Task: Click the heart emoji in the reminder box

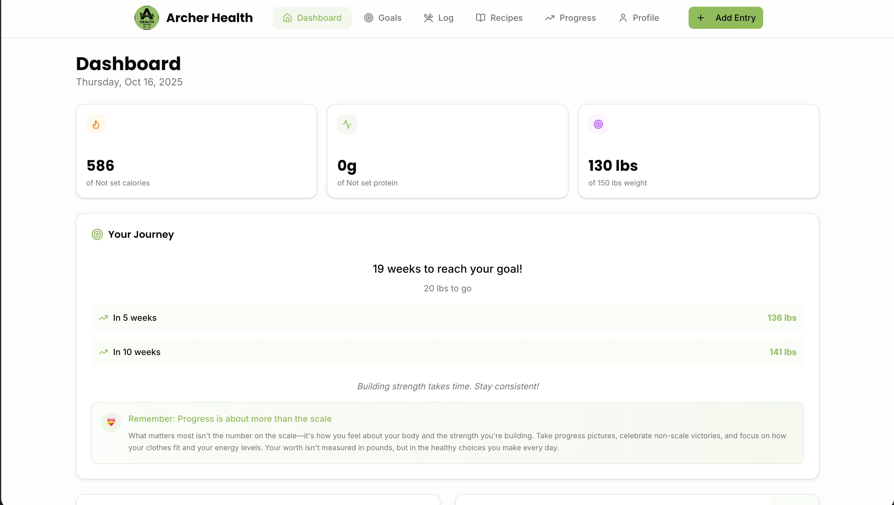Action: tap(111, 422)
